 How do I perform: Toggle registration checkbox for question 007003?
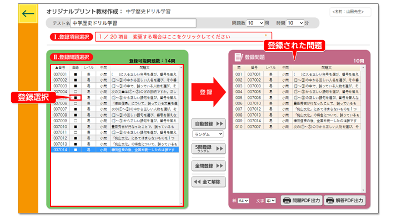76,86
